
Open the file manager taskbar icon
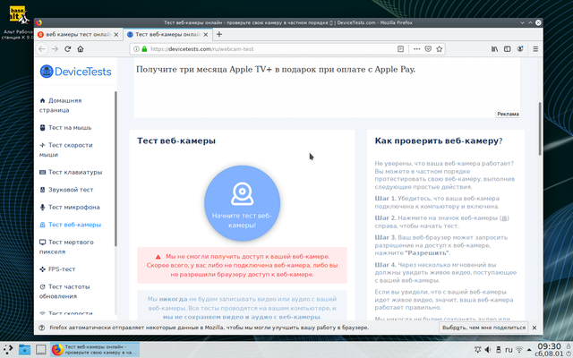[x=24, y=350]
